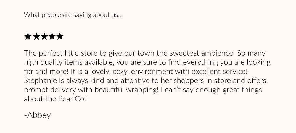Viewport: 296px width, 133px height.
Task: Click the "What people are saying about us..." heading
Action: point(73,15)
